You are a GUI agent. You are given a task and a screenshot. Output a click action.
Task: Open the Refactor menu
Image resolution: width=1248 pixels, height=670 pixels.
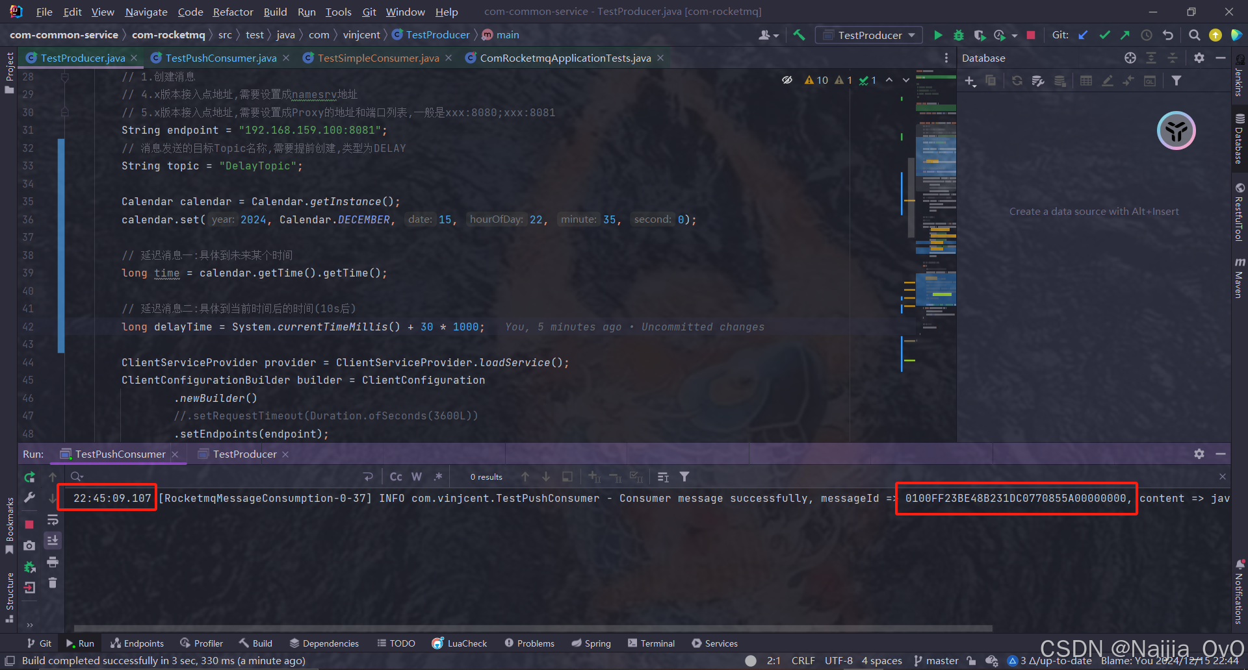(x=233, y=12)
